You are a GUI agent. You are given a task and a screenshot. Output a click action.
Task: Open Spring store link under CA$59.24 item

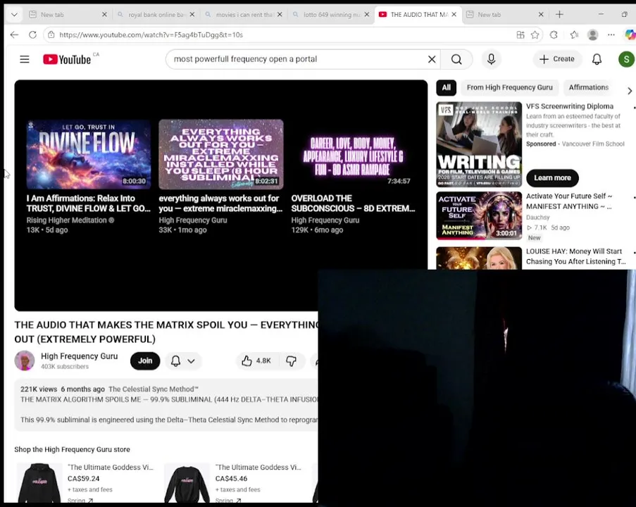click(x=80, y=501)
